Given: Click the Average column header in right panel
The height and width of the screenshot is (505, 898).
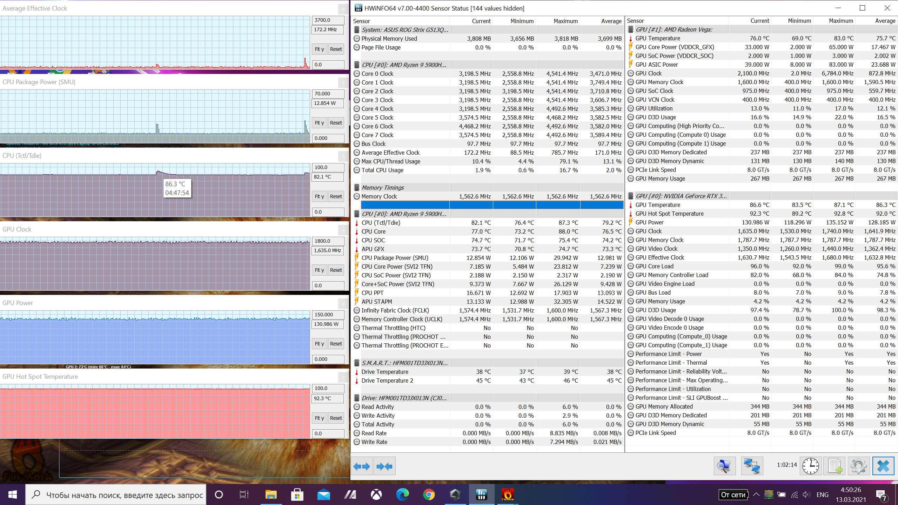Looking at the screenshot, I should coord(876,21).
